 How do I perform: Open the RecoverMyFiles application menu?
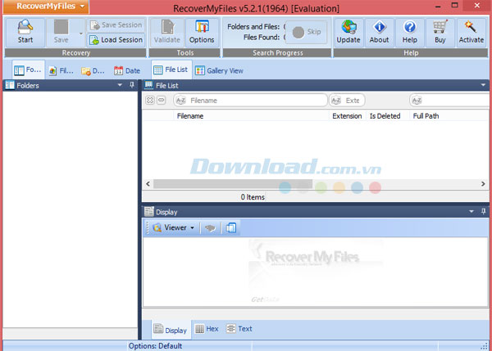point(46,7)
